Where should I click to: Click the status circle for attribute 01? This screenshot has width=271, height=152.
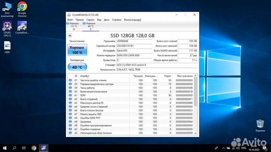70,80
